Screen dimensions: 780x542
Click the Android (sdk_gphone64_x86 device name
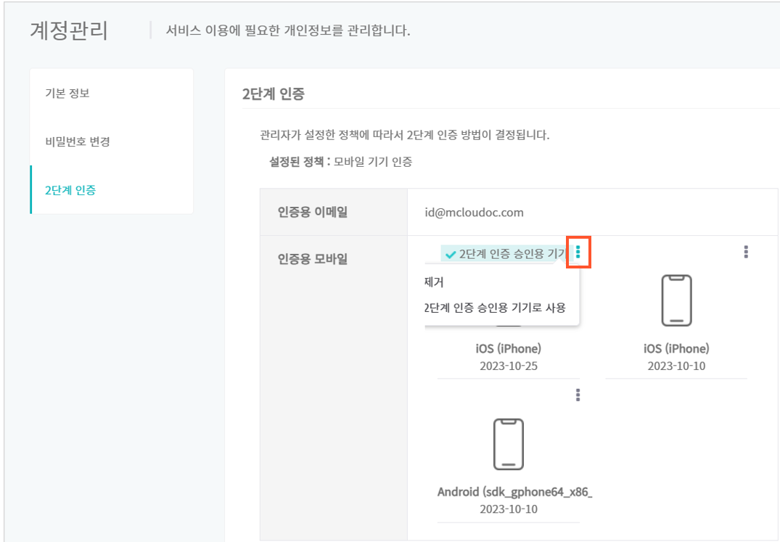point(515,492)
